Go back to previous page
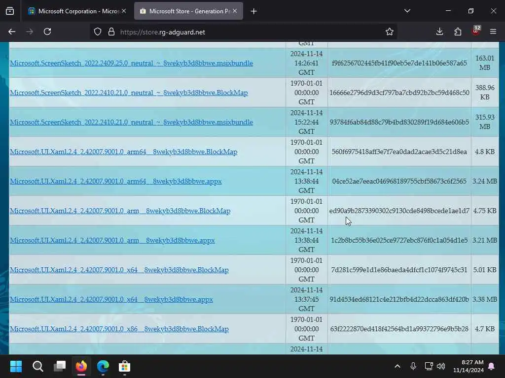505x378 pixels. 12,31
